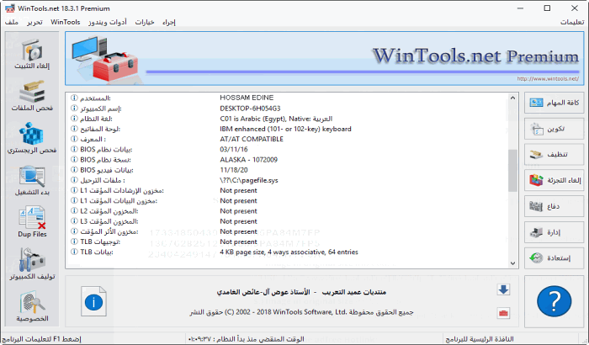589x345 pixels.
Task: Click the large blue help question mark
Action: [554, 301]
